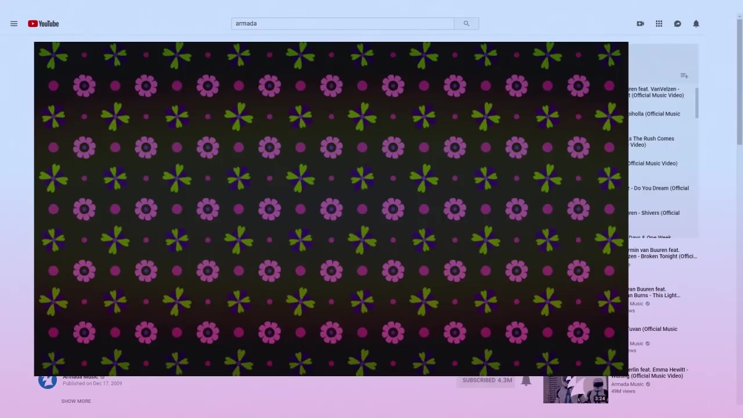The height and width of the screenshot is (418, 743).
Task: Open the notifications bell in header
Action: click(x=696, y=24)
